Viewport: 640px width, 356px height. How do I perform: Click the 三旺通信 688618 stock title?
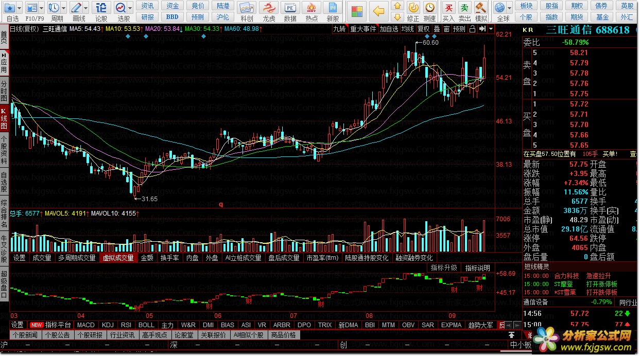(587, 30)
